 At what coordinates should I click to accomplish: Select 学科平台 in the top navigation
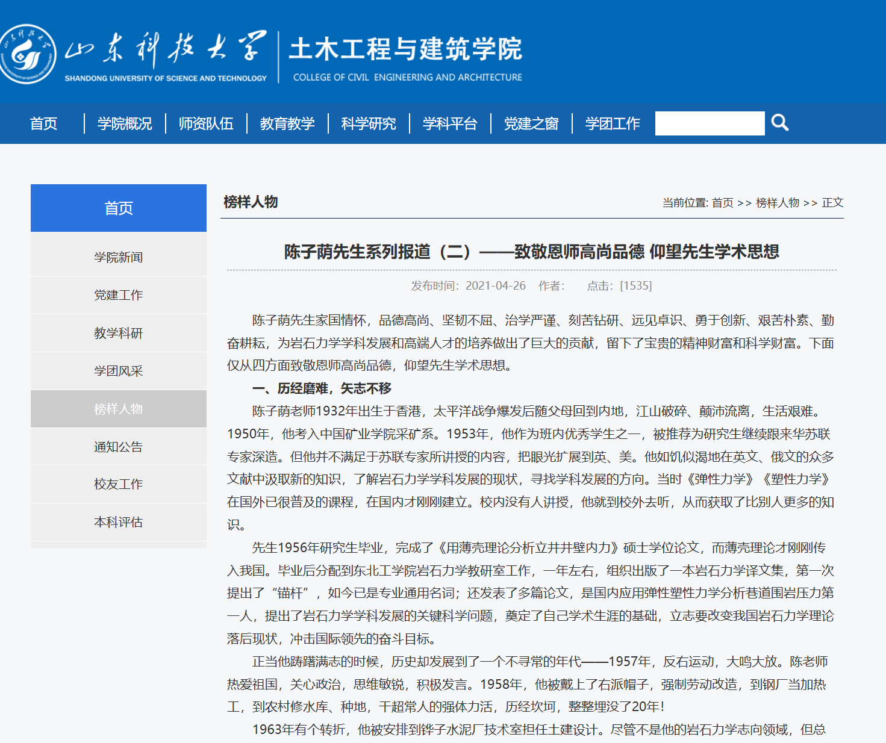click(450, 124)
